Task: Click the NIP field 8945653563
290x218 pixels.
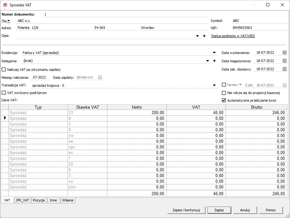Action: pos(259,28)
